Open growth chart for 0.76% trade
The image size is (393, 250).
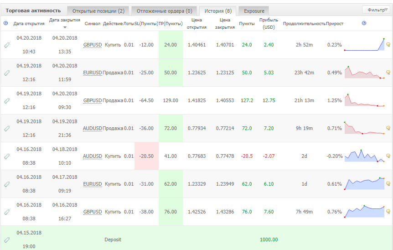click(364, 212)
